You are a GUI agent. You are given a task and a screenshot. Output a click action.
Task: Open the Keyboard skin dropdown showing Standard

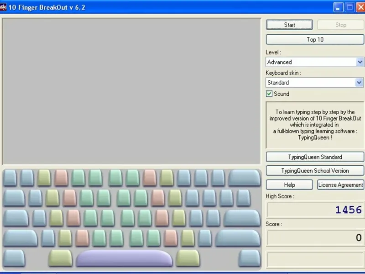(359, 83)
